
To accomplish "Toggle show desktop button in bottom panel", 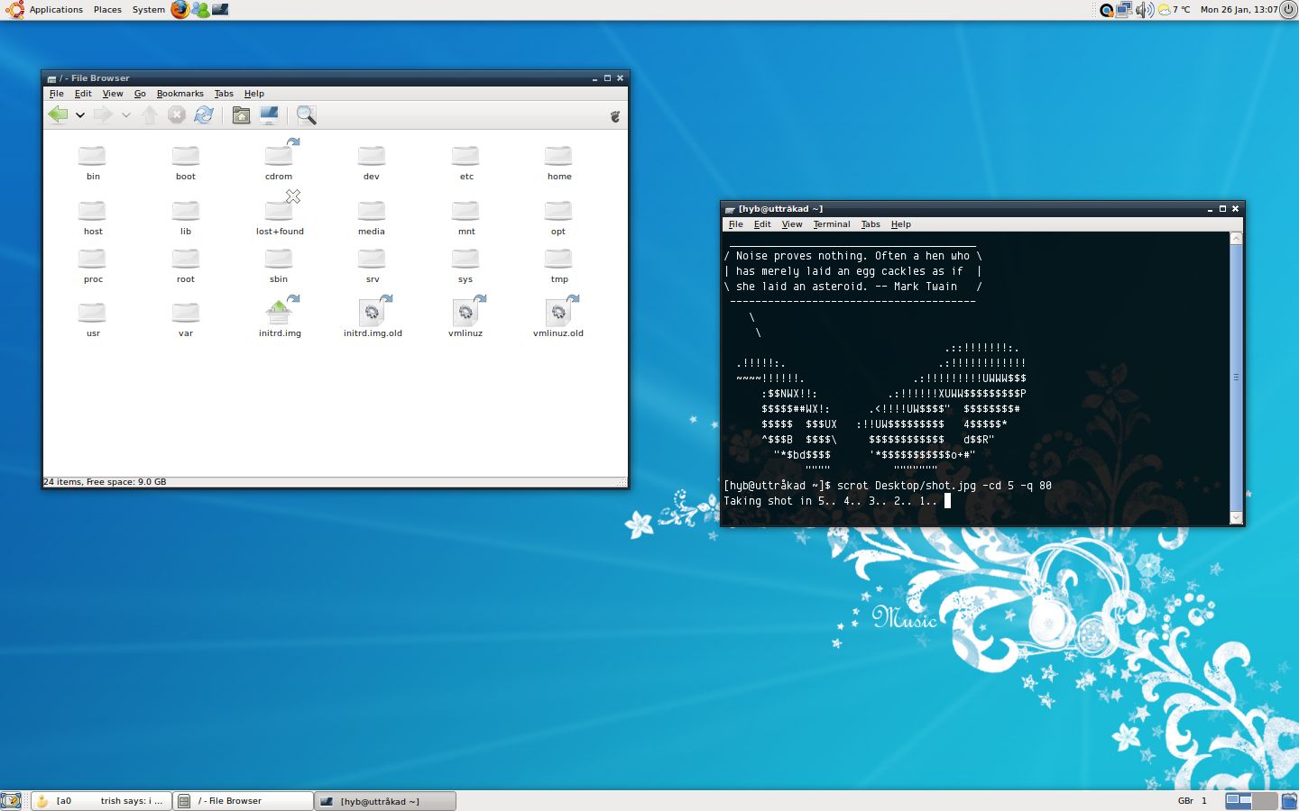I will 11,801.
